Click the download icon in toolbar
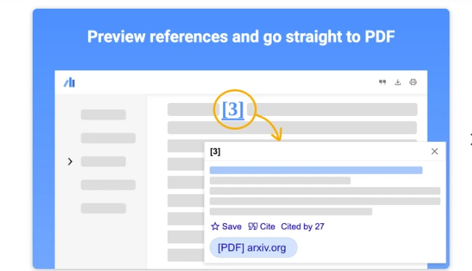This screenshot has width=472, height=271. 398,82
